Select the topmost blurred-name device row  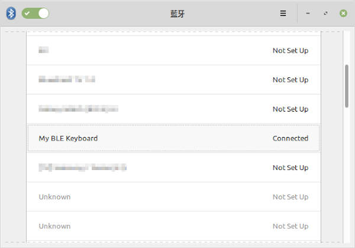[x=173, y=50]
